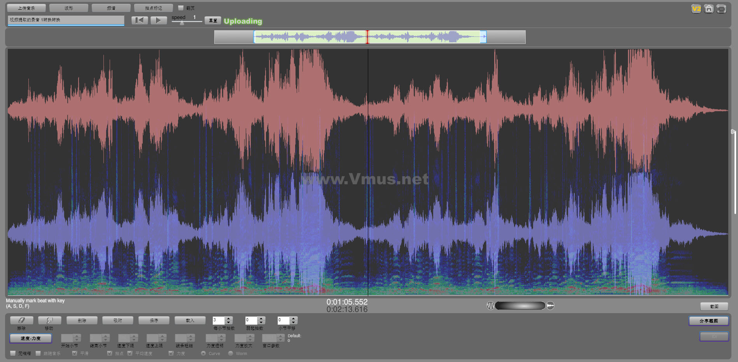
Task: Click the 吸附 snap button
Action: [118, 320]
